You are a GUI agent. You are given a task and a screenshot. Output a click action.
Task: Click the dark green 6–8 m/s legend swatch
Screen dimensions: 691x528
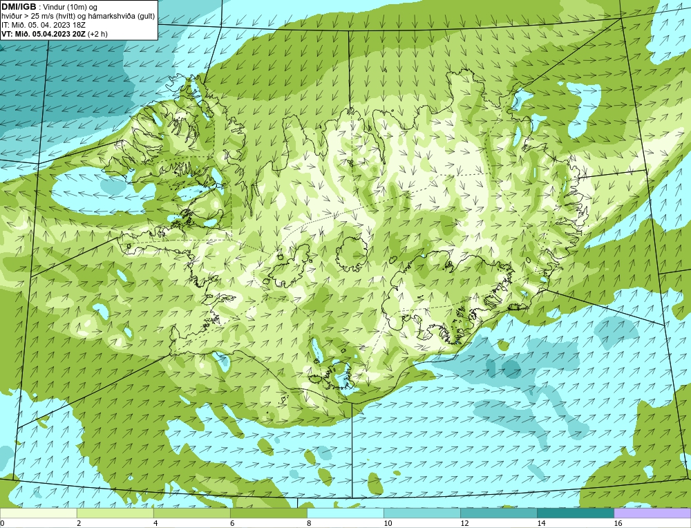click(x=268, y=513)
